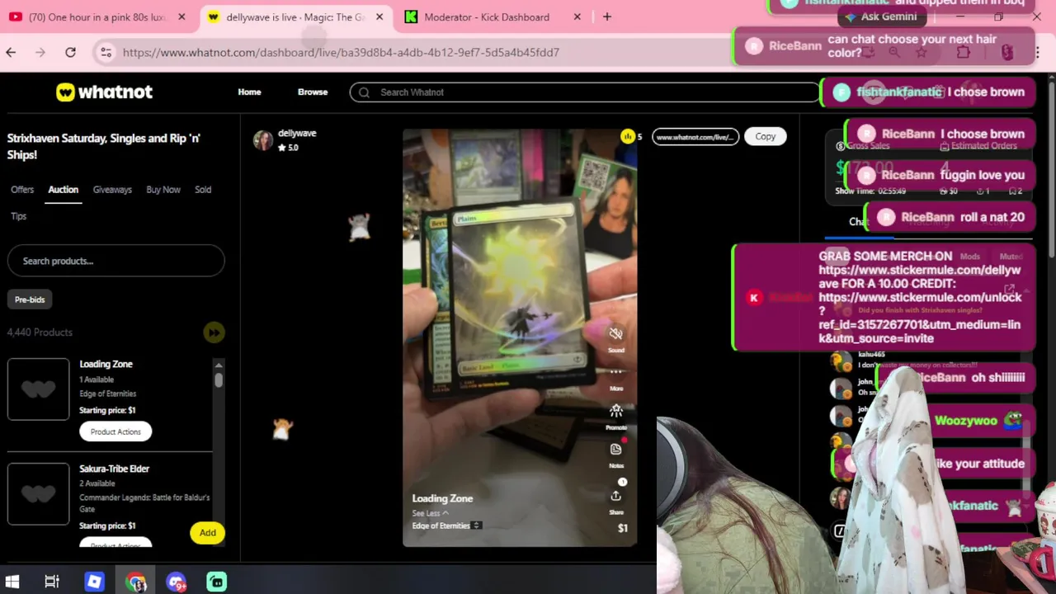
Task: Click the Chrome taskbar icon
Action: pos(136,582)
